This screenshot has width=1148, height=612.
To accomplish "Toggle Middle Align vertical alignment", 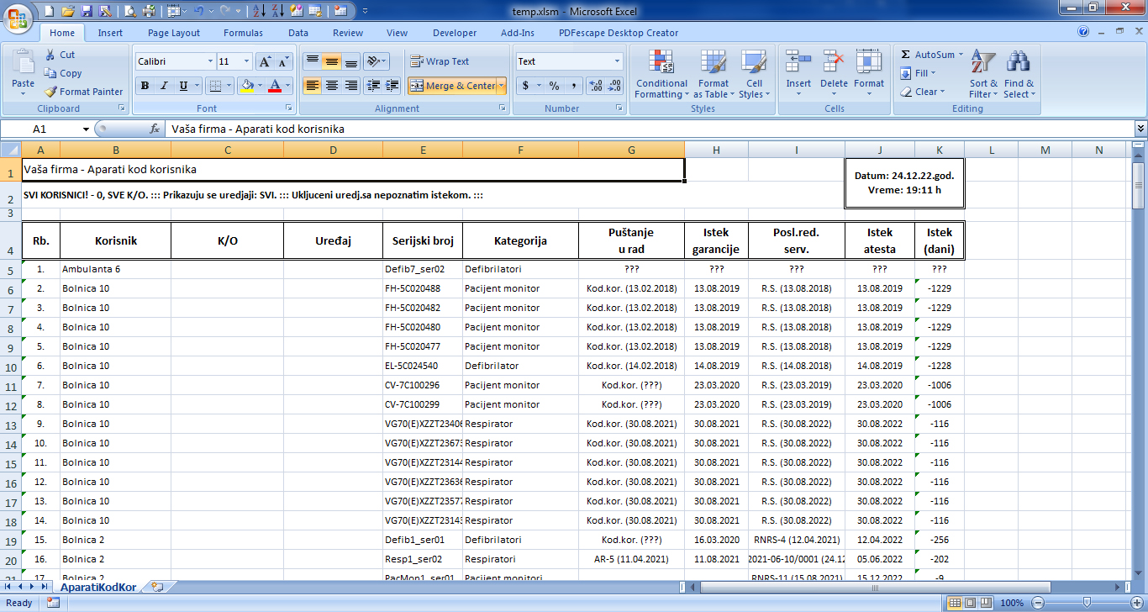I will click(331, 61).
